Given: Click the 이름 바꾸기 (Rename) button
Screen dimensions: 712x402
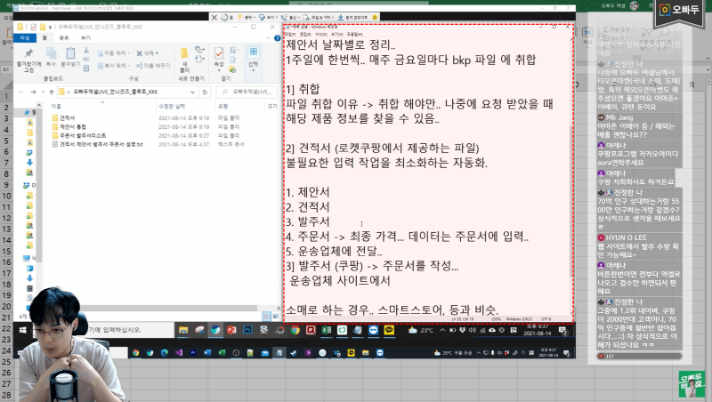Looking at the screenshot, I should tap(153, 66).
